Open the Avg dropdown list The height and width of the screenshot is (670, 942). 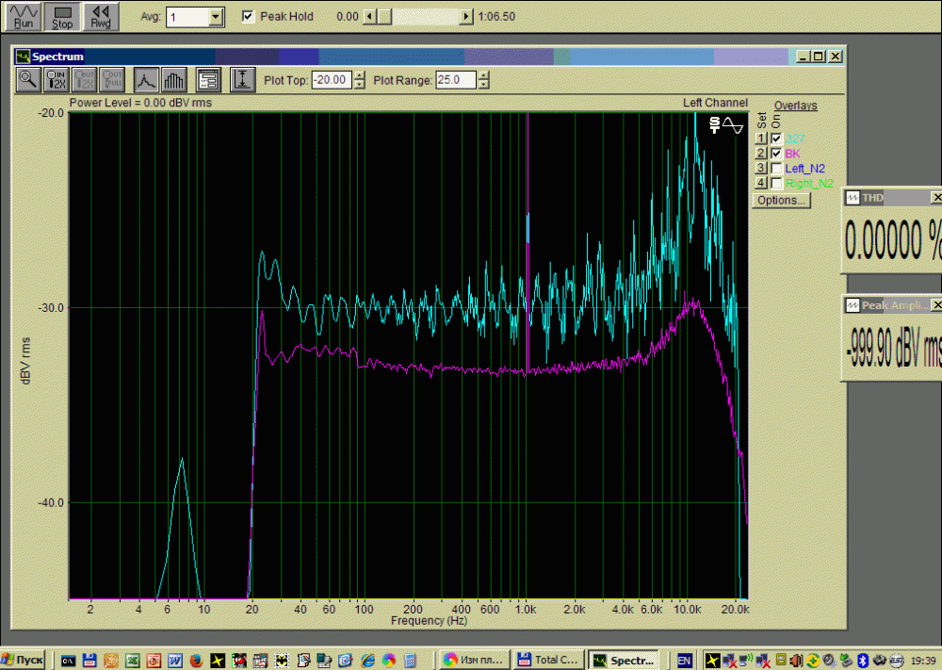tap(216, 16)
